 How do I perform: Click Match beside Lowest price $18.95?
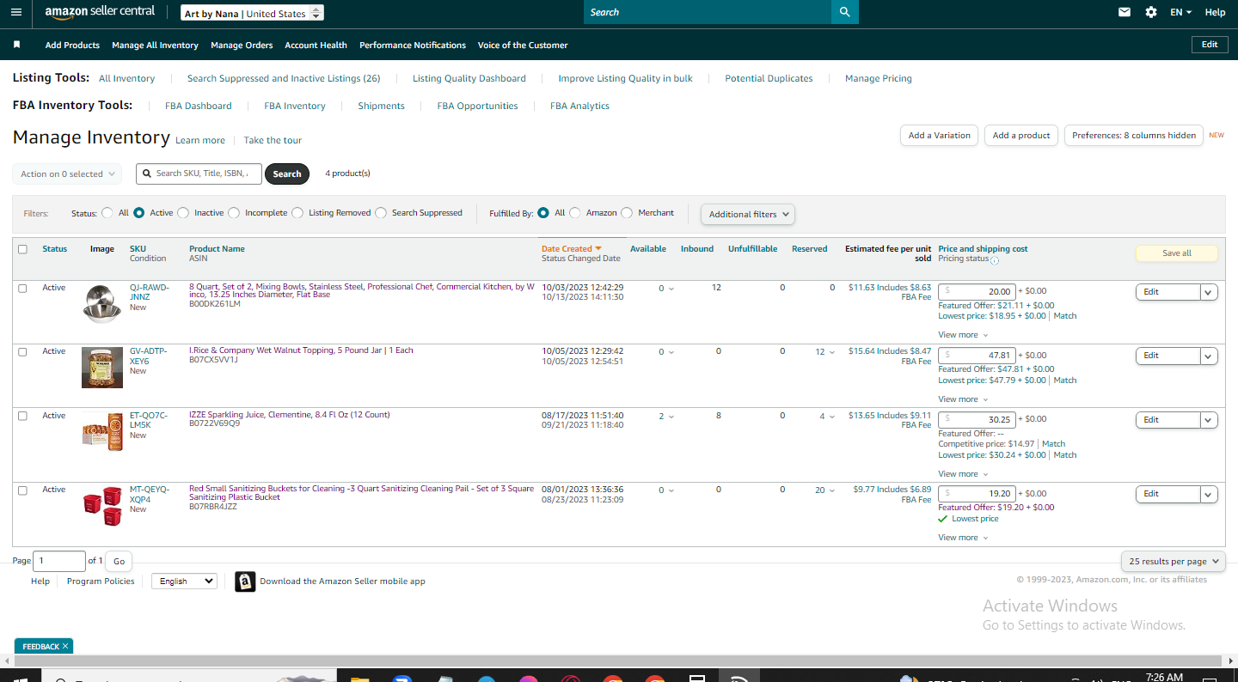[x=1065, y=316]
